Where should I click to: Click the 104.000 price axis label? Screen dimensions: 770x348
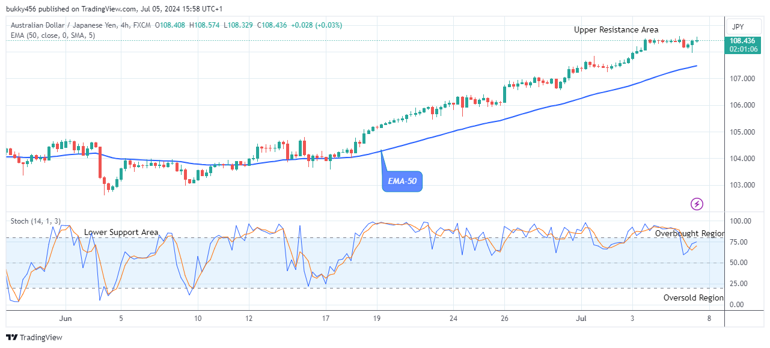tap(742, 159)
